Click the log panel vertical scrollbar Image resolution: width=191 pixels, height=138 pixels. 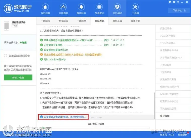pyautogui.click(x=155, y=106)
